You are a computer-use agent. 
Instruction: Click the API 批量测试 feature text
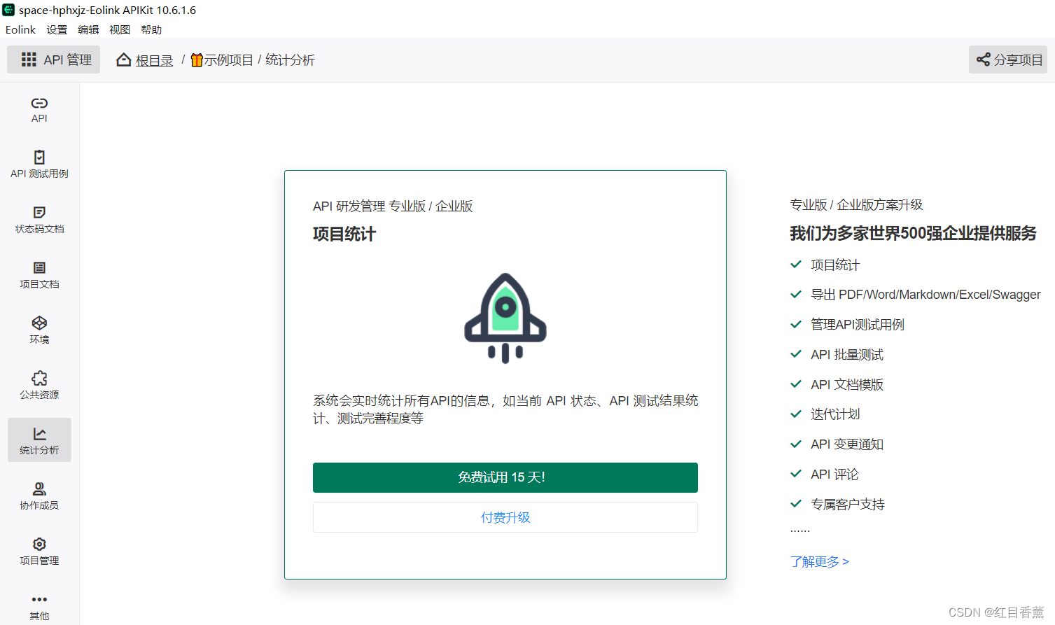(847, 355)
